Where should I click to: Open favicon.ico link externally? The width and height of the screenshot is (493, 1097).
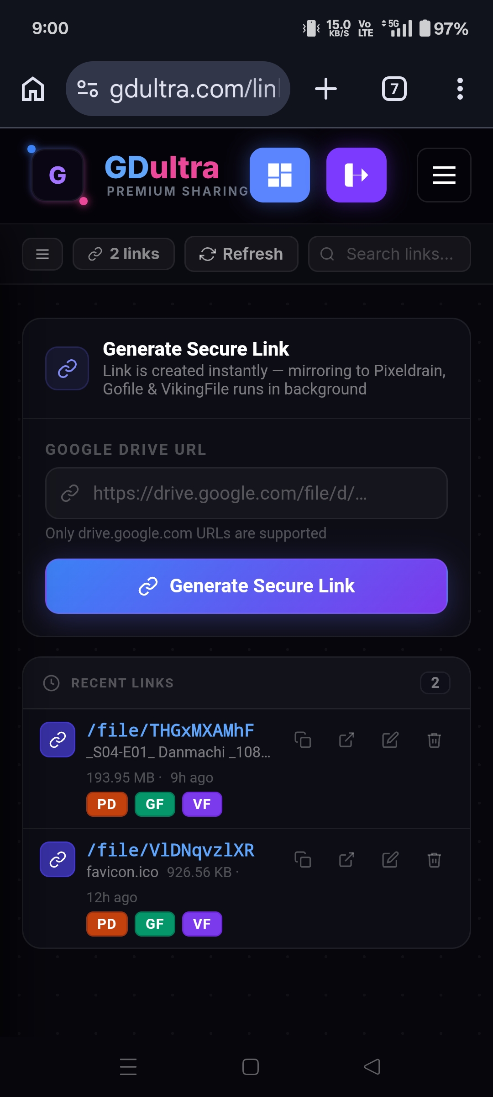pos(346,860)
